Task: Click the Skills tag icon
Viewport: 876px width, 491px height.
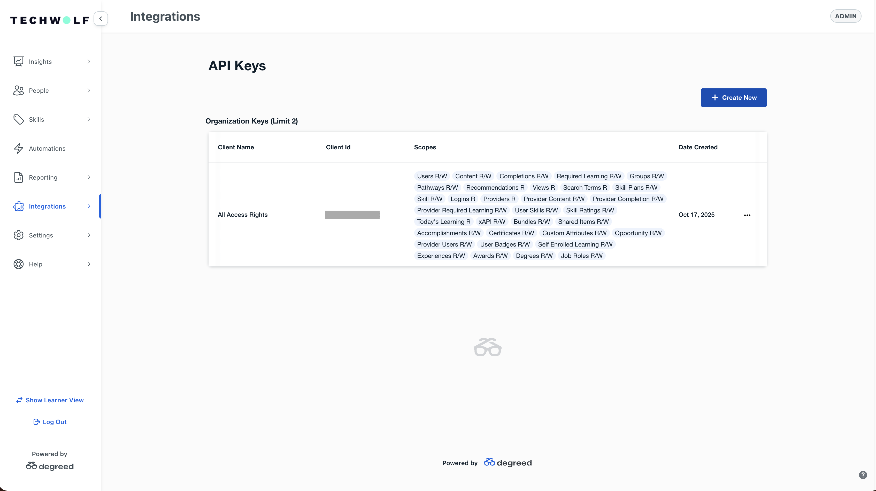Action: 18,119
